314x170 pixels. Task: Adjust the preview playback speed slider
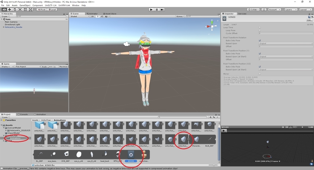point(303,127)
